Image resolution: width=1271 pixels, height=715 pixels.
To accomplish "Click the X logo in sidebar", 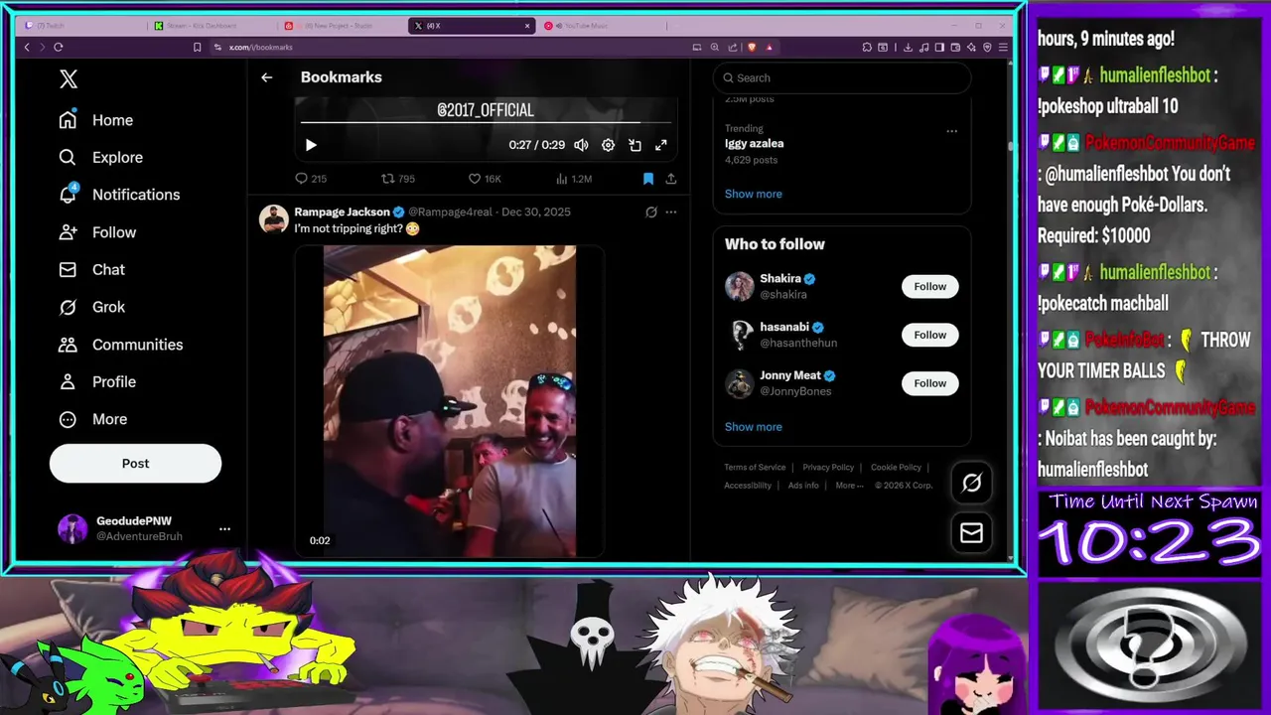I will coord(69,79).
